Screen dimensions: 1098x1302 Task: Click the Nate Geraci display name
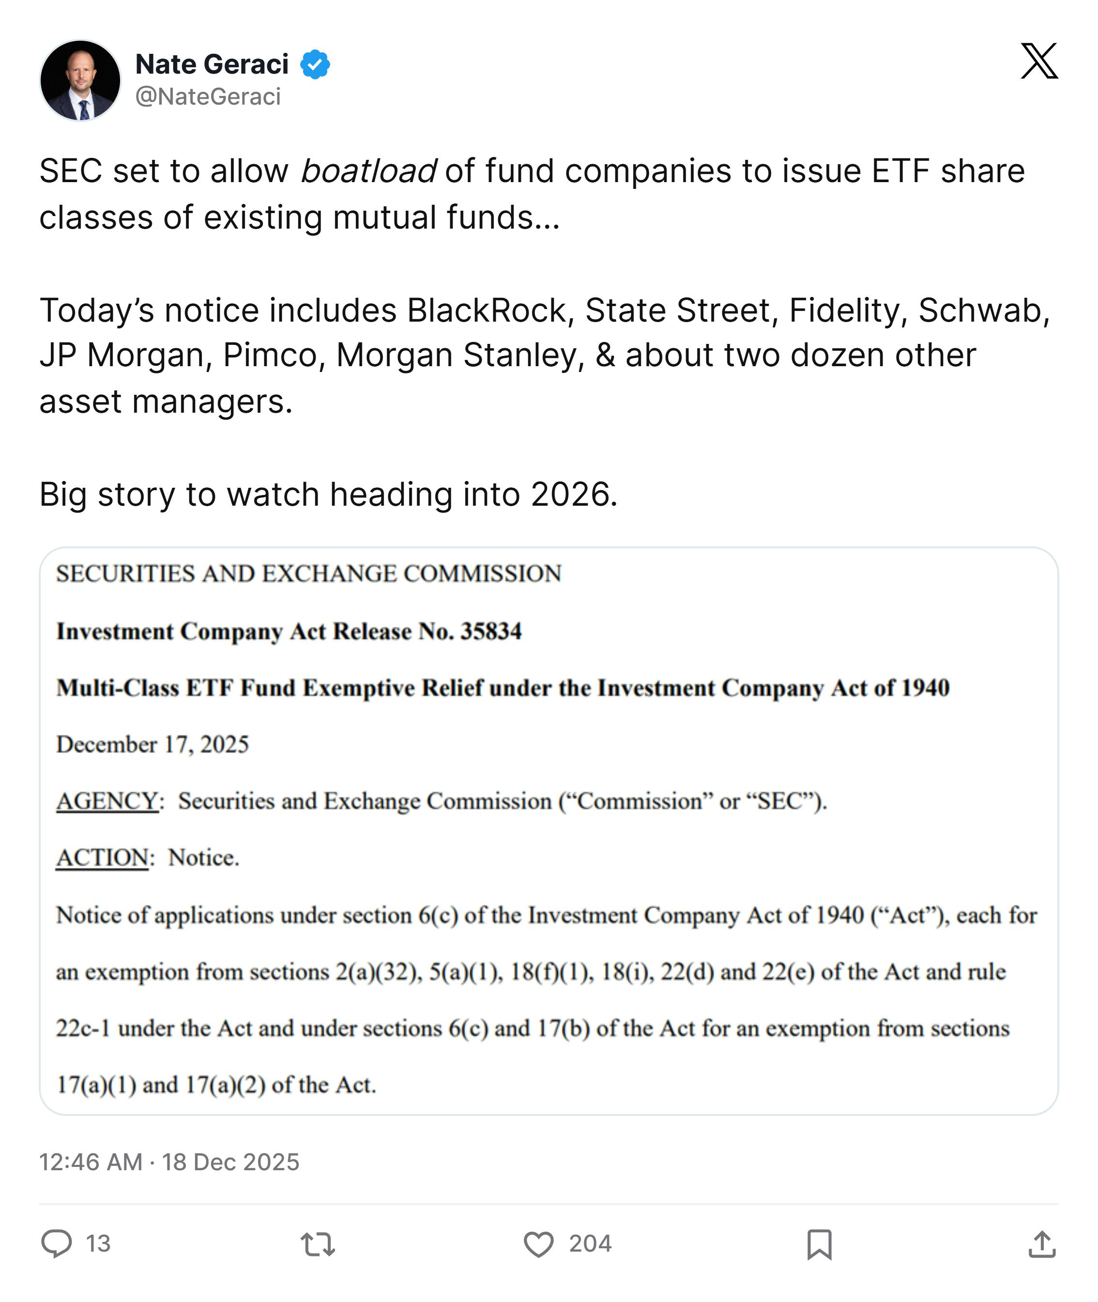212,64
